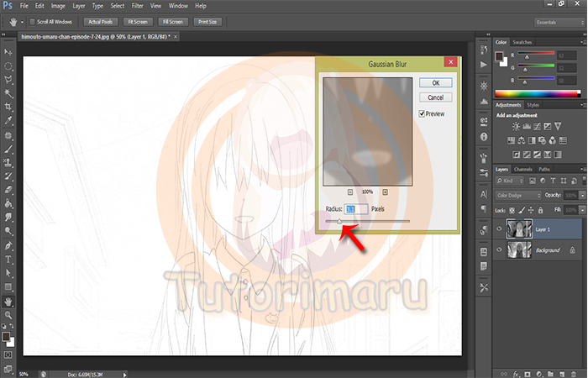Toggle lock all padlock icon
Viewport: 588px width, 378px height.
540,210
